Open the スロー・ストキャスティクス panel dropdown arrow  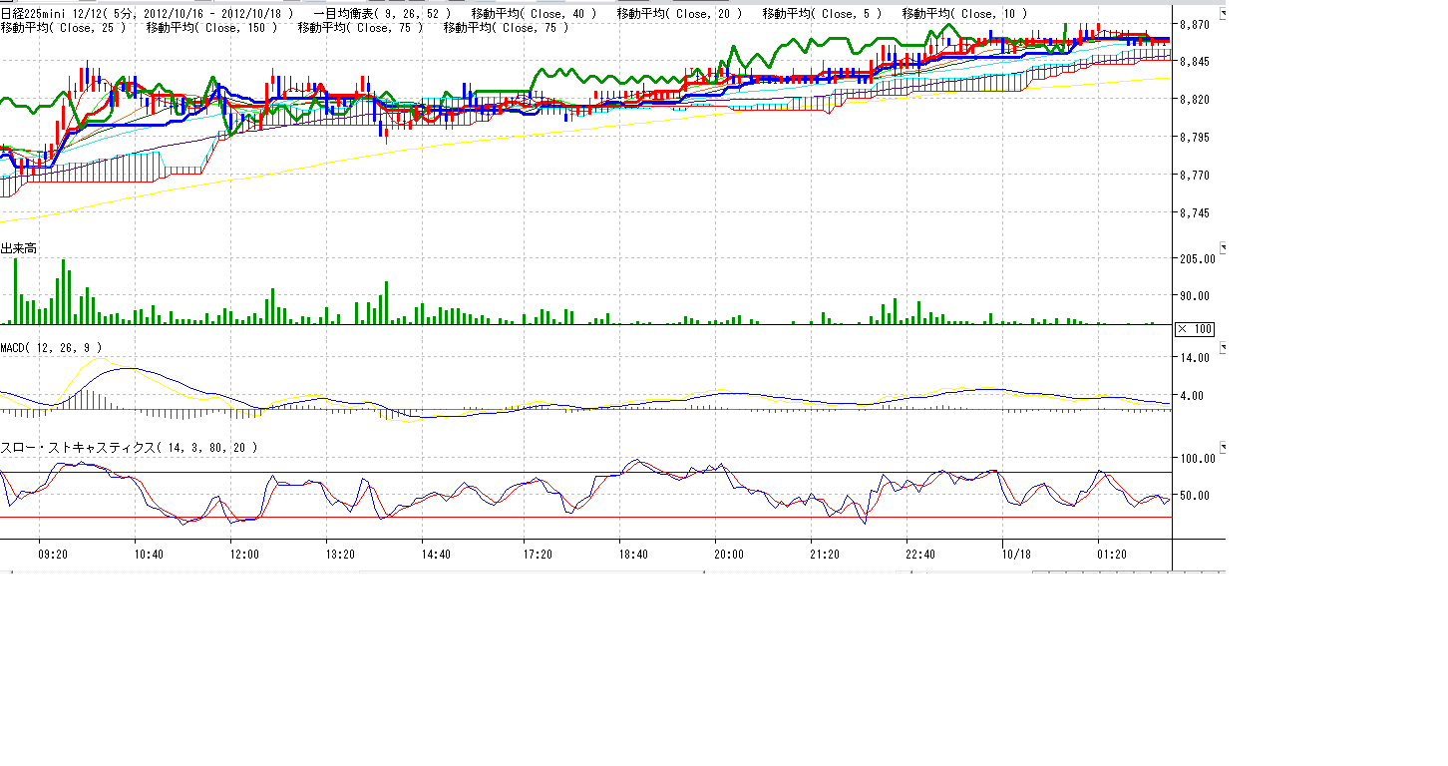[1224, 449]
